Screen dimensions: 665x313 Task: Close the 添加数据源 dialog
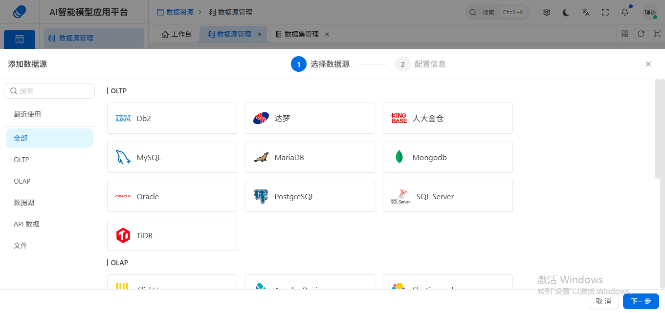tap(648, 64)
